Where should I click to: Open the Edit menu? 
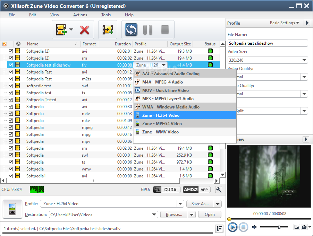point(33,15)
